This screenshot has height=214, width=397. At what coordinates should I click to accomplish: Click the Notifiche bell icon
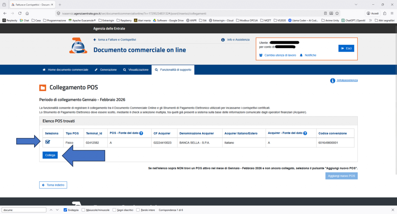click(301, 55)
